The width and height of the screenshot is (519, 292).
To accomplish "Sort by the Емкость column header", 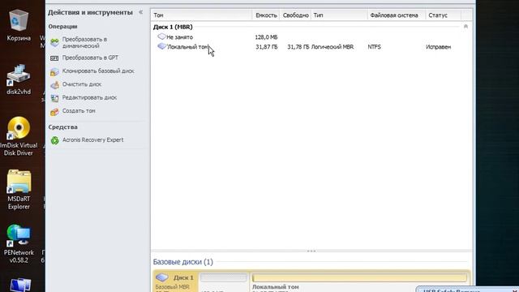I will (x=266, y=15).
